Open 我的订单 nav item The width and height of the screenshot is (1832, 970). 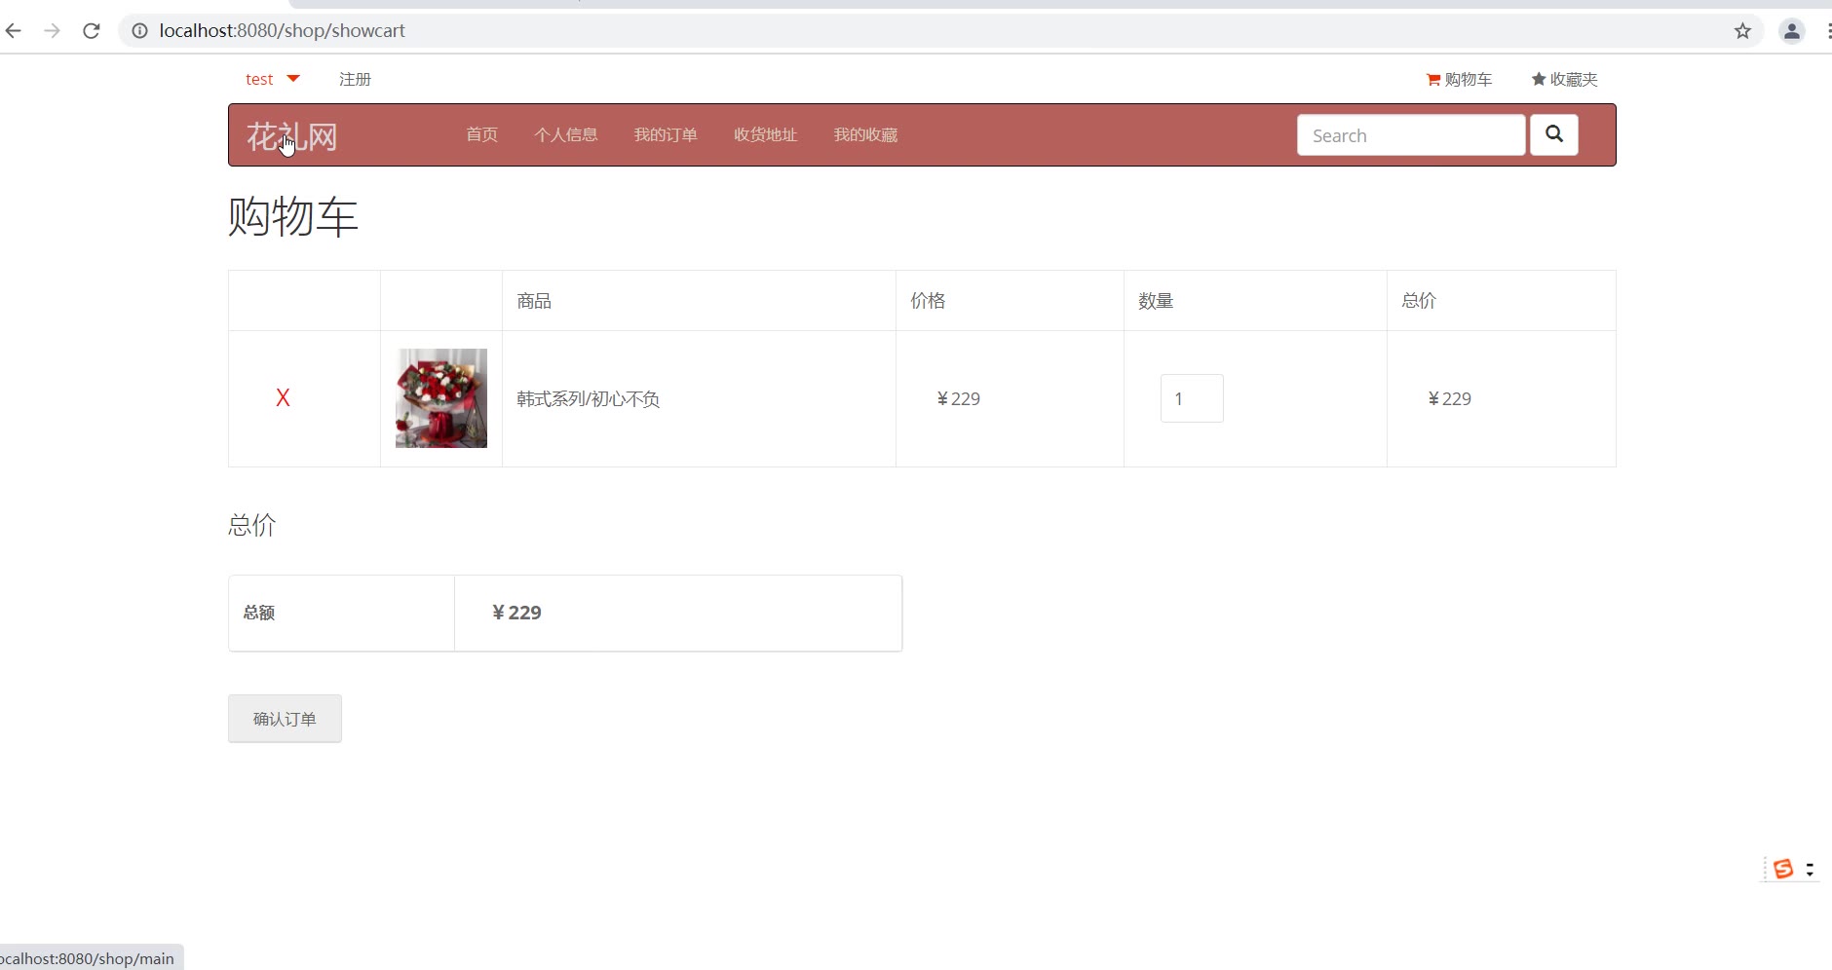point(666,134)
